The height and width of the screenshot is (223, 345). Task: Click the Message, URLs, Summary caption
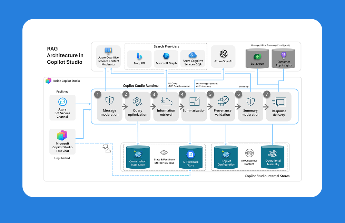[x=270, y=45]
